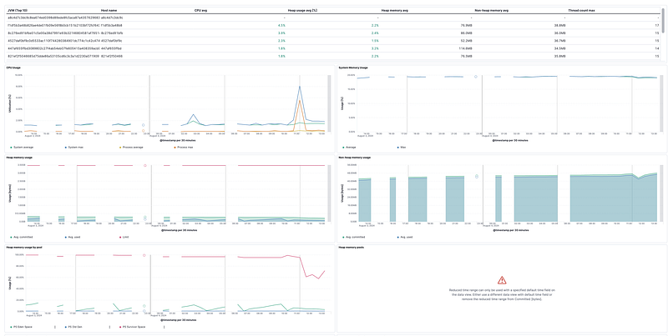Toggle PS Survivor Space legend item
The width and height of the screenshot is (668, 336).
134,327
